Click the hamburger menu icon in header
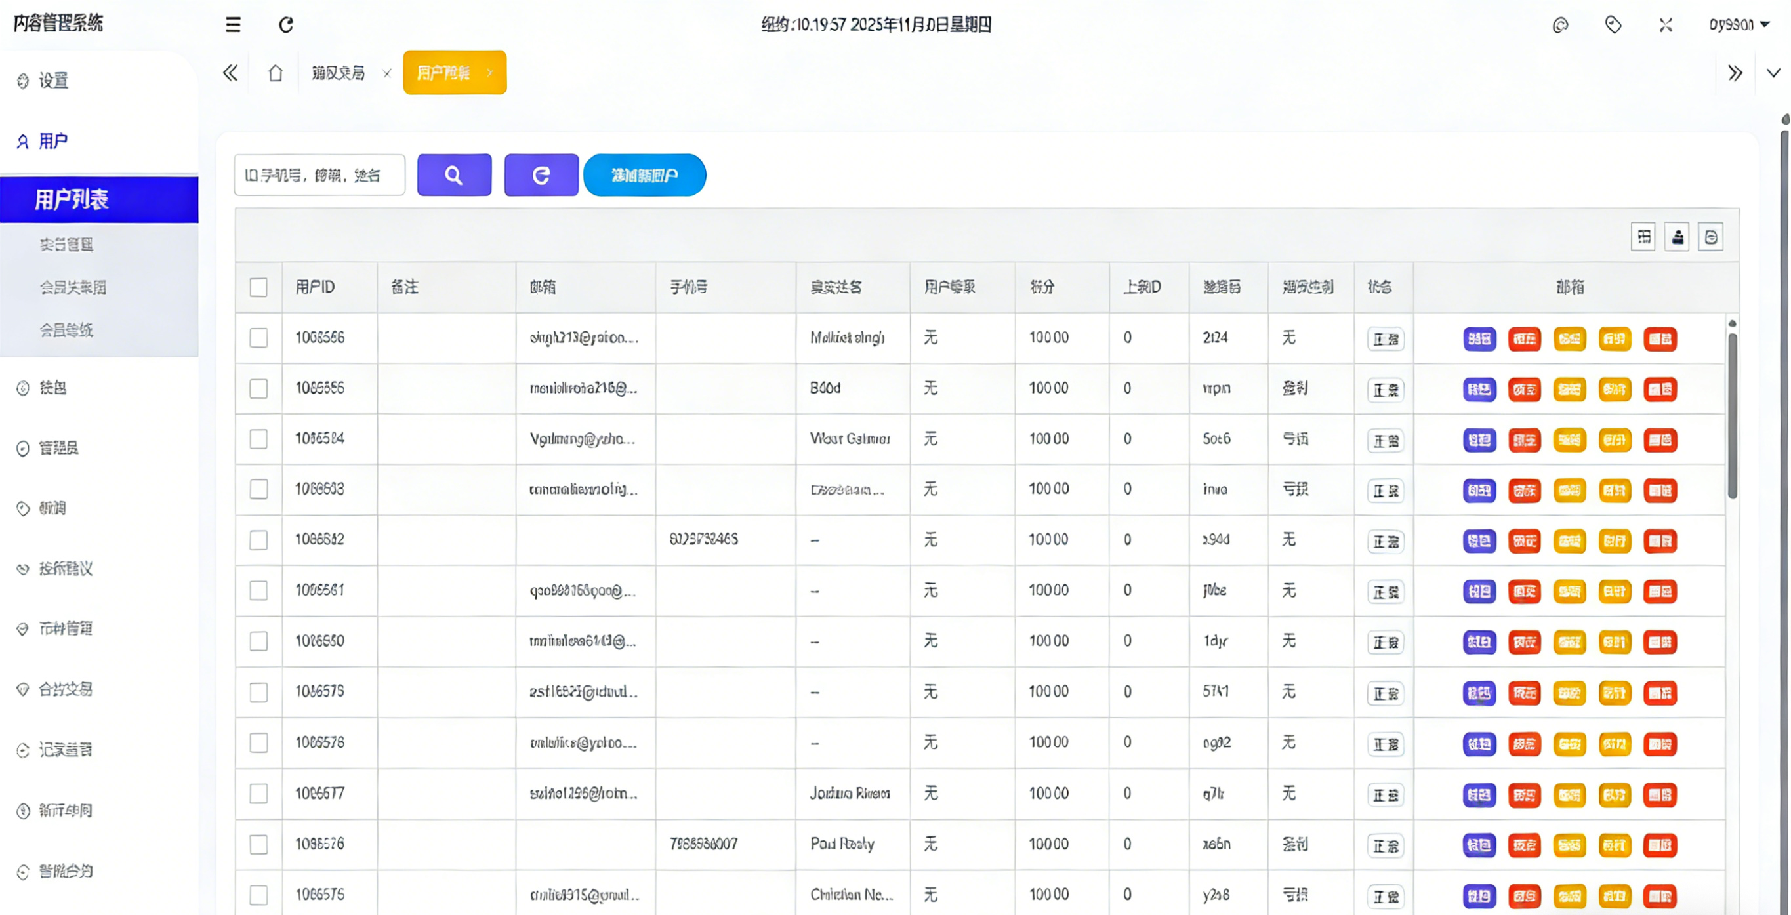This screenshot has height=915, width=1791. click(x=233, y=25)
